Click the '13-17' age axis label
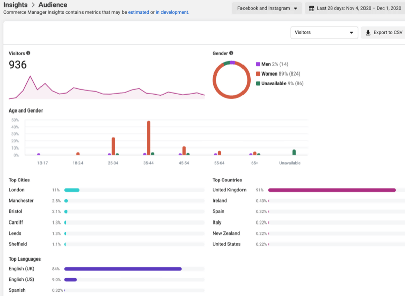This screenshot has height=296, width=405. click(43, 163)
